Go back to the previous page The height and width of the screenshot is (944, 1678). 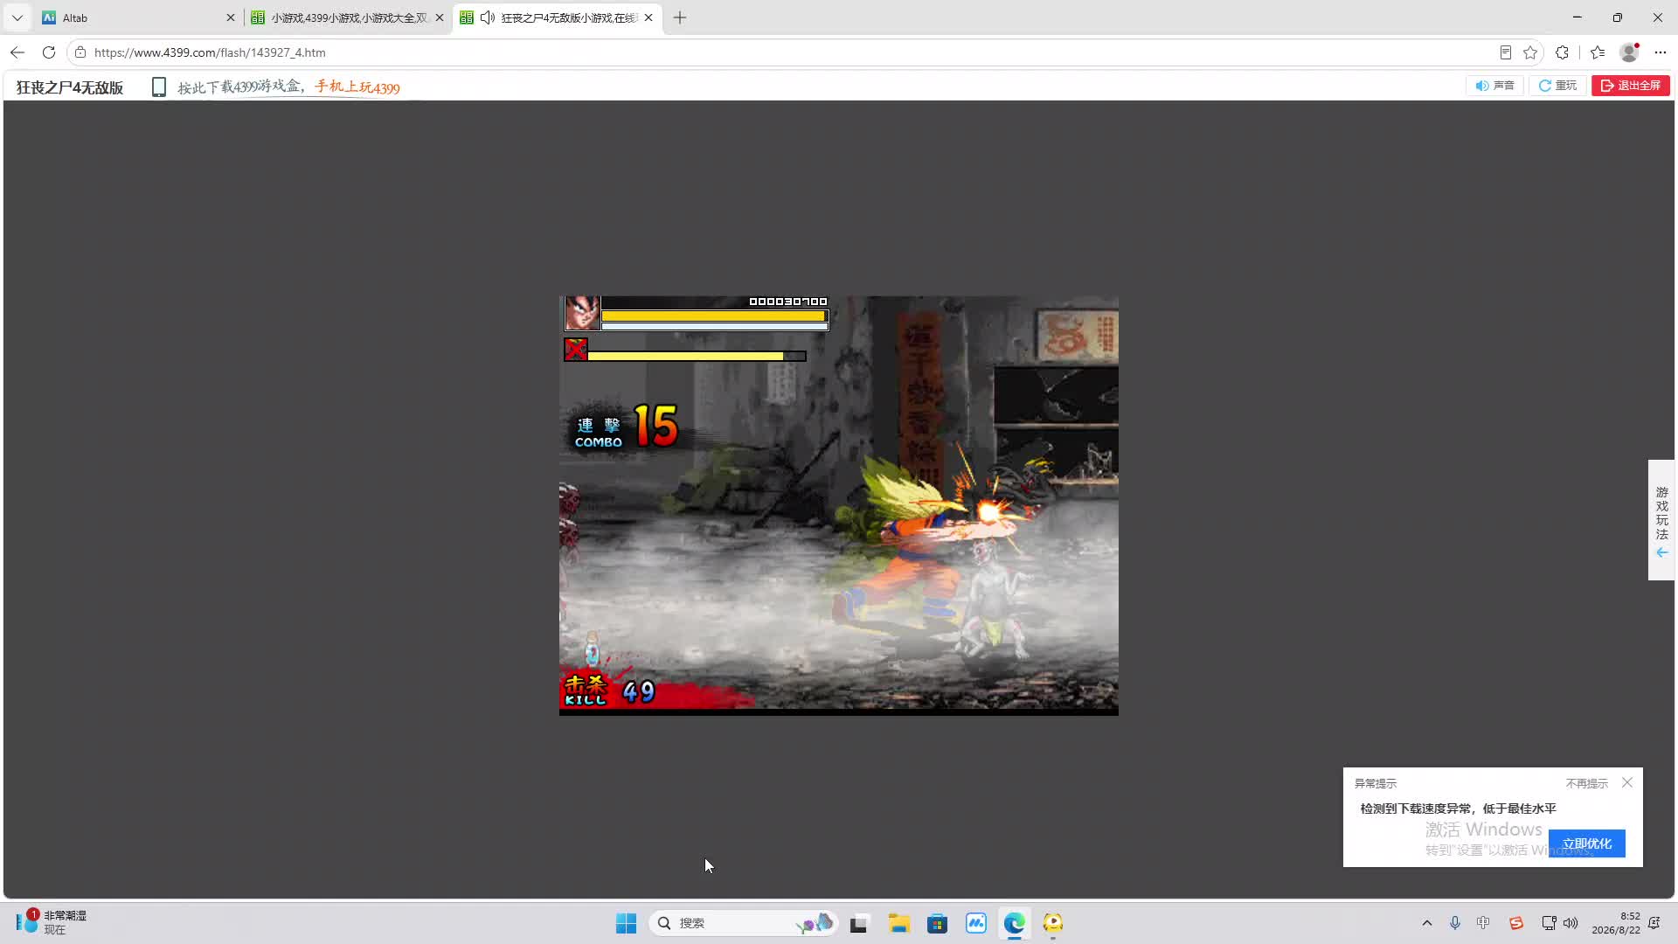point(17,52)
